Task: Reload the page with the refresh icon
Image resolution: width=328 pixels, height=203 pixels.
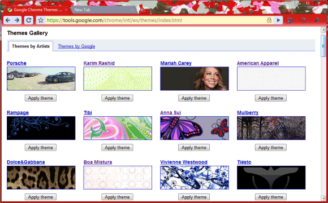Action: tap(29, 20)
